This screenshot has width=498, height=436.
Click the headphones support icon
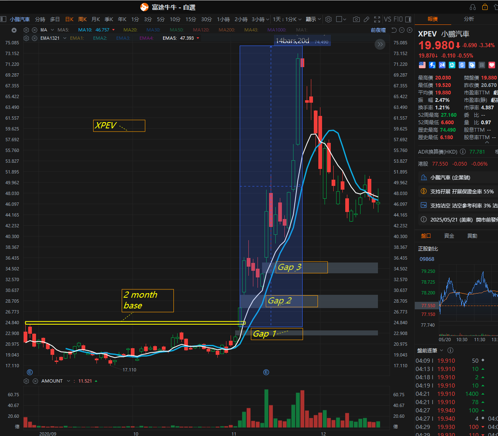pos(473,7)
